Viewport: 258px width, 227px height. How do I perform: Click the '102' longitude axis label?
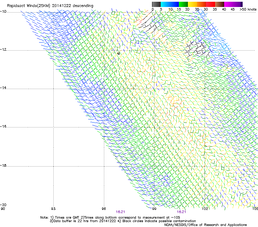click(205, 209)
